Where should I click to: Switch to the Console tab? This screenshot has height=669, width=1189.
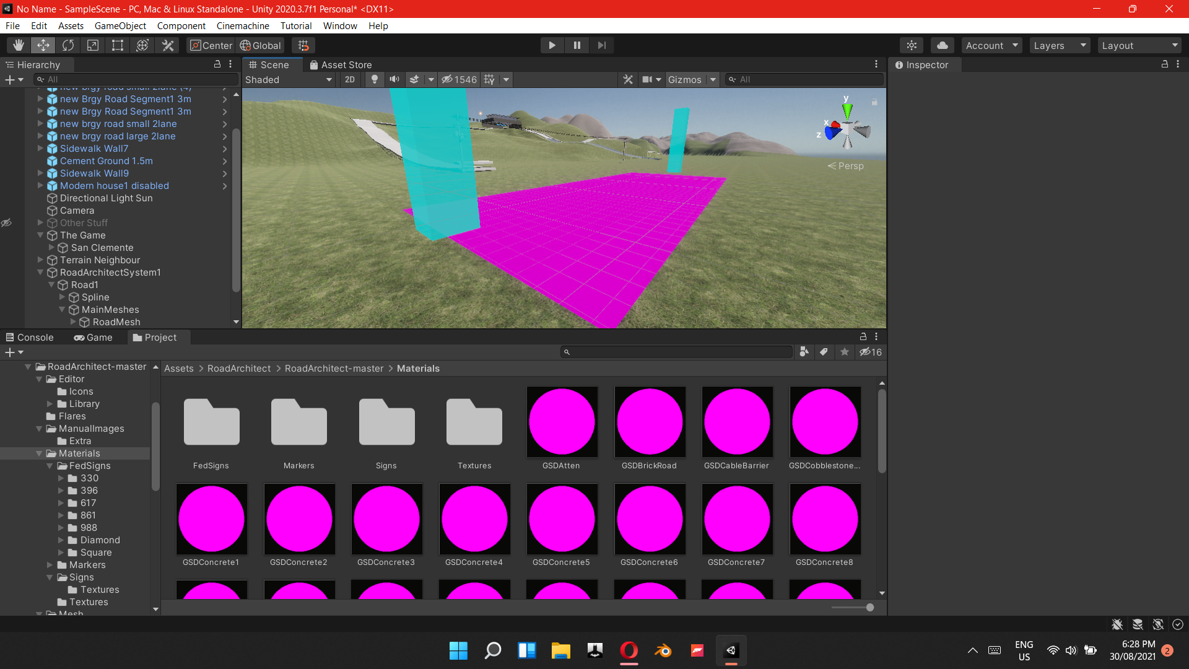30,337
